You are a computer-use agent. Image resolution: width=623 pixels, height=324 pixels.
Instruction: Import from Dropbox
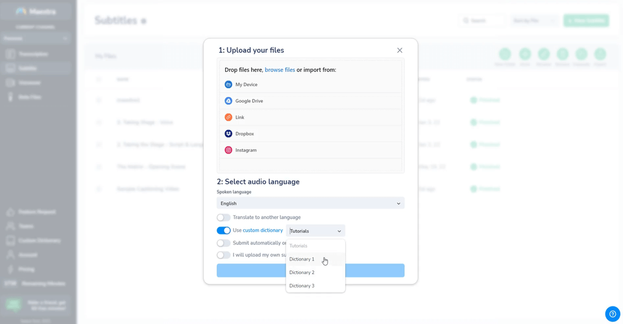(x=311, y=133)
